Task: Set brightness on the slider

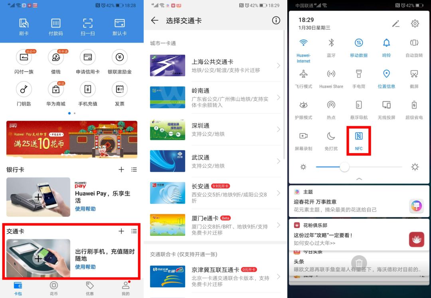Action: coord(359,167)
